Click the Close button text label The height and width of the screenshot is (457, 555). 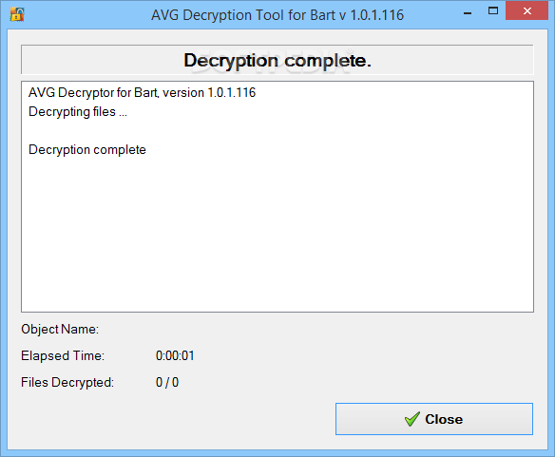(x=444, y=419)
